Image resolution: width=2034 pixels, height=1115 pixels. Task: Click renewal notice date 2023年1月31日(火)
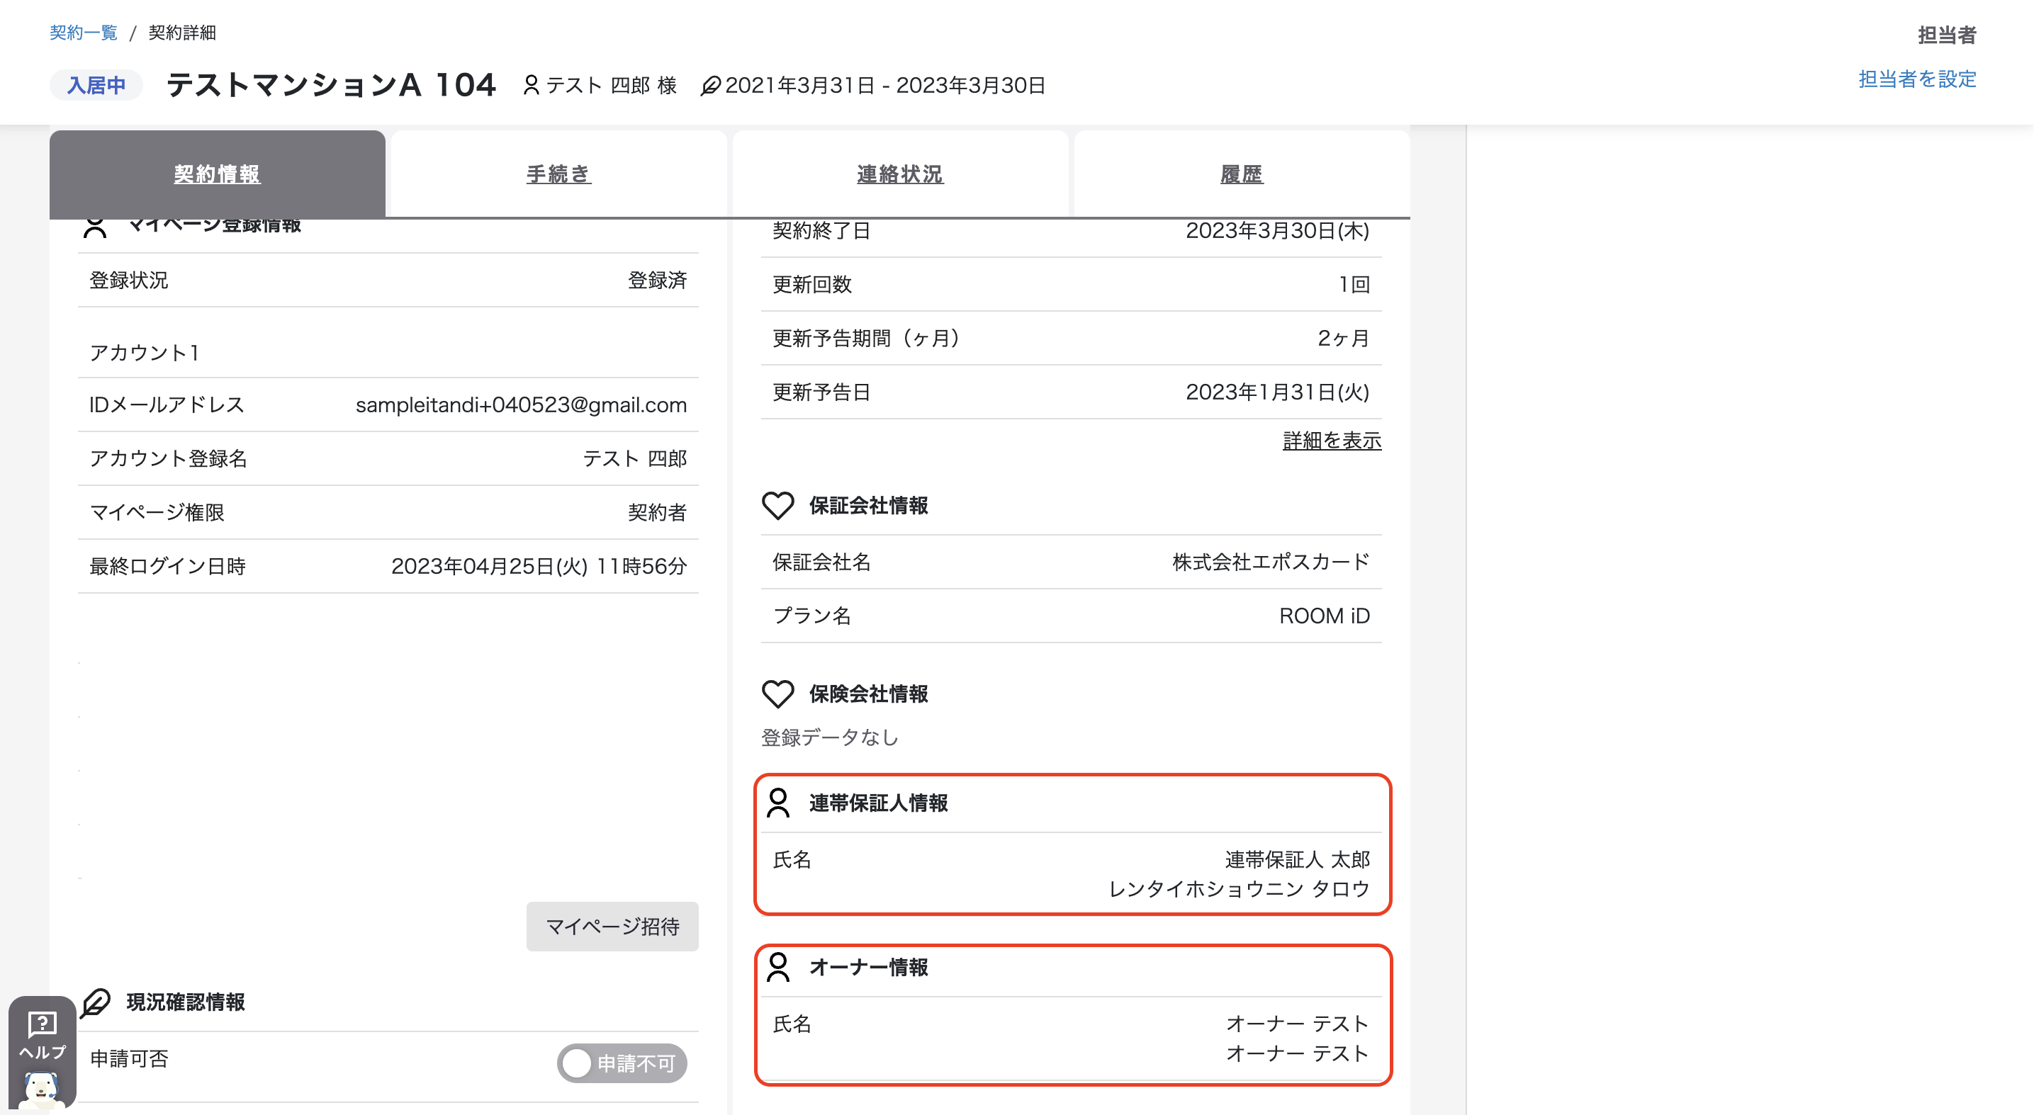pos(1278,392)
